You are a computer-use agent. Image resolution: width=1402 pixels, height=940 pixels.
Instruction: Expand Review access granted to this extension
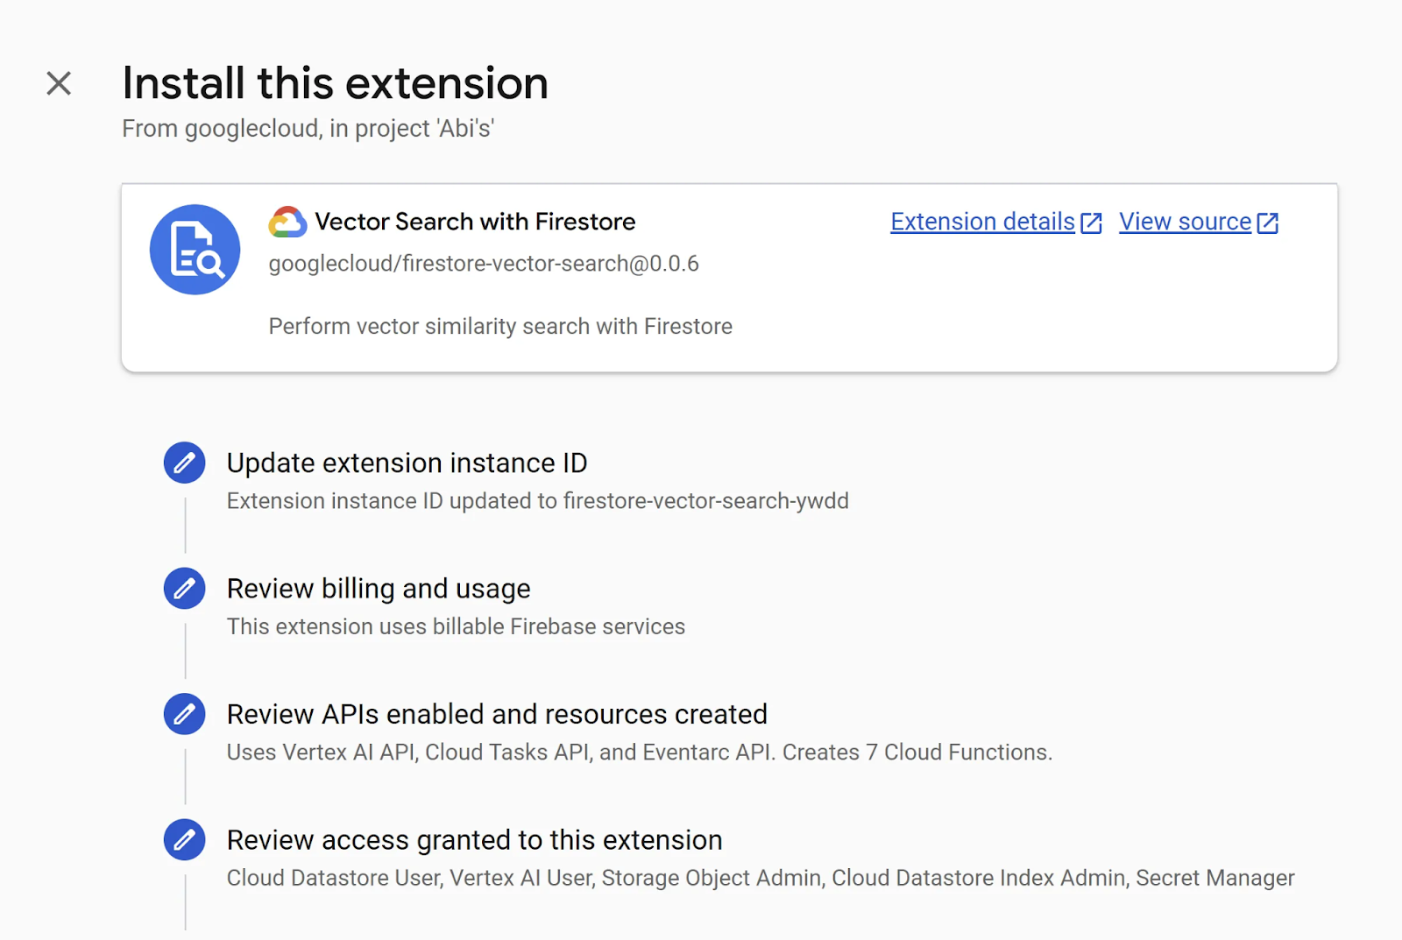[x=474, y=840]
